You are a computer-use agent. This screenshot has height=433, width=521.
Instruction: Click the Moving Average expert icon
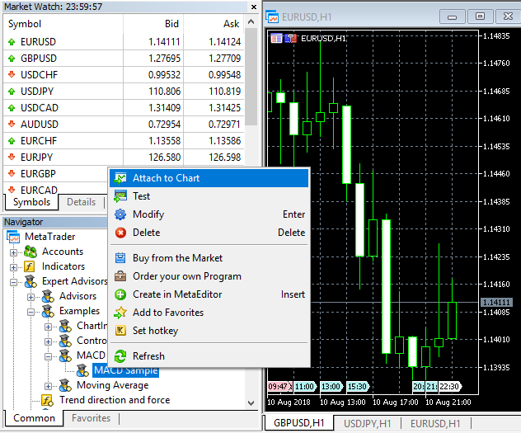(x=65, y=385)
